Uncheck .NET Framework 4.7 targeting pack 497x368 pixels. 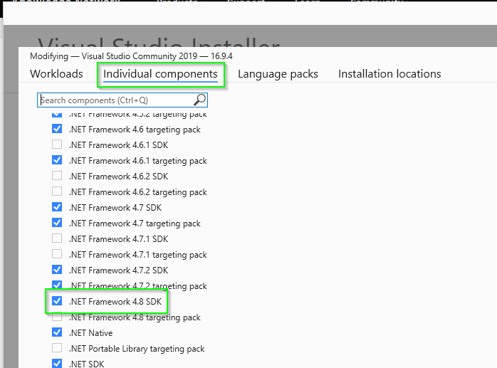57,223
